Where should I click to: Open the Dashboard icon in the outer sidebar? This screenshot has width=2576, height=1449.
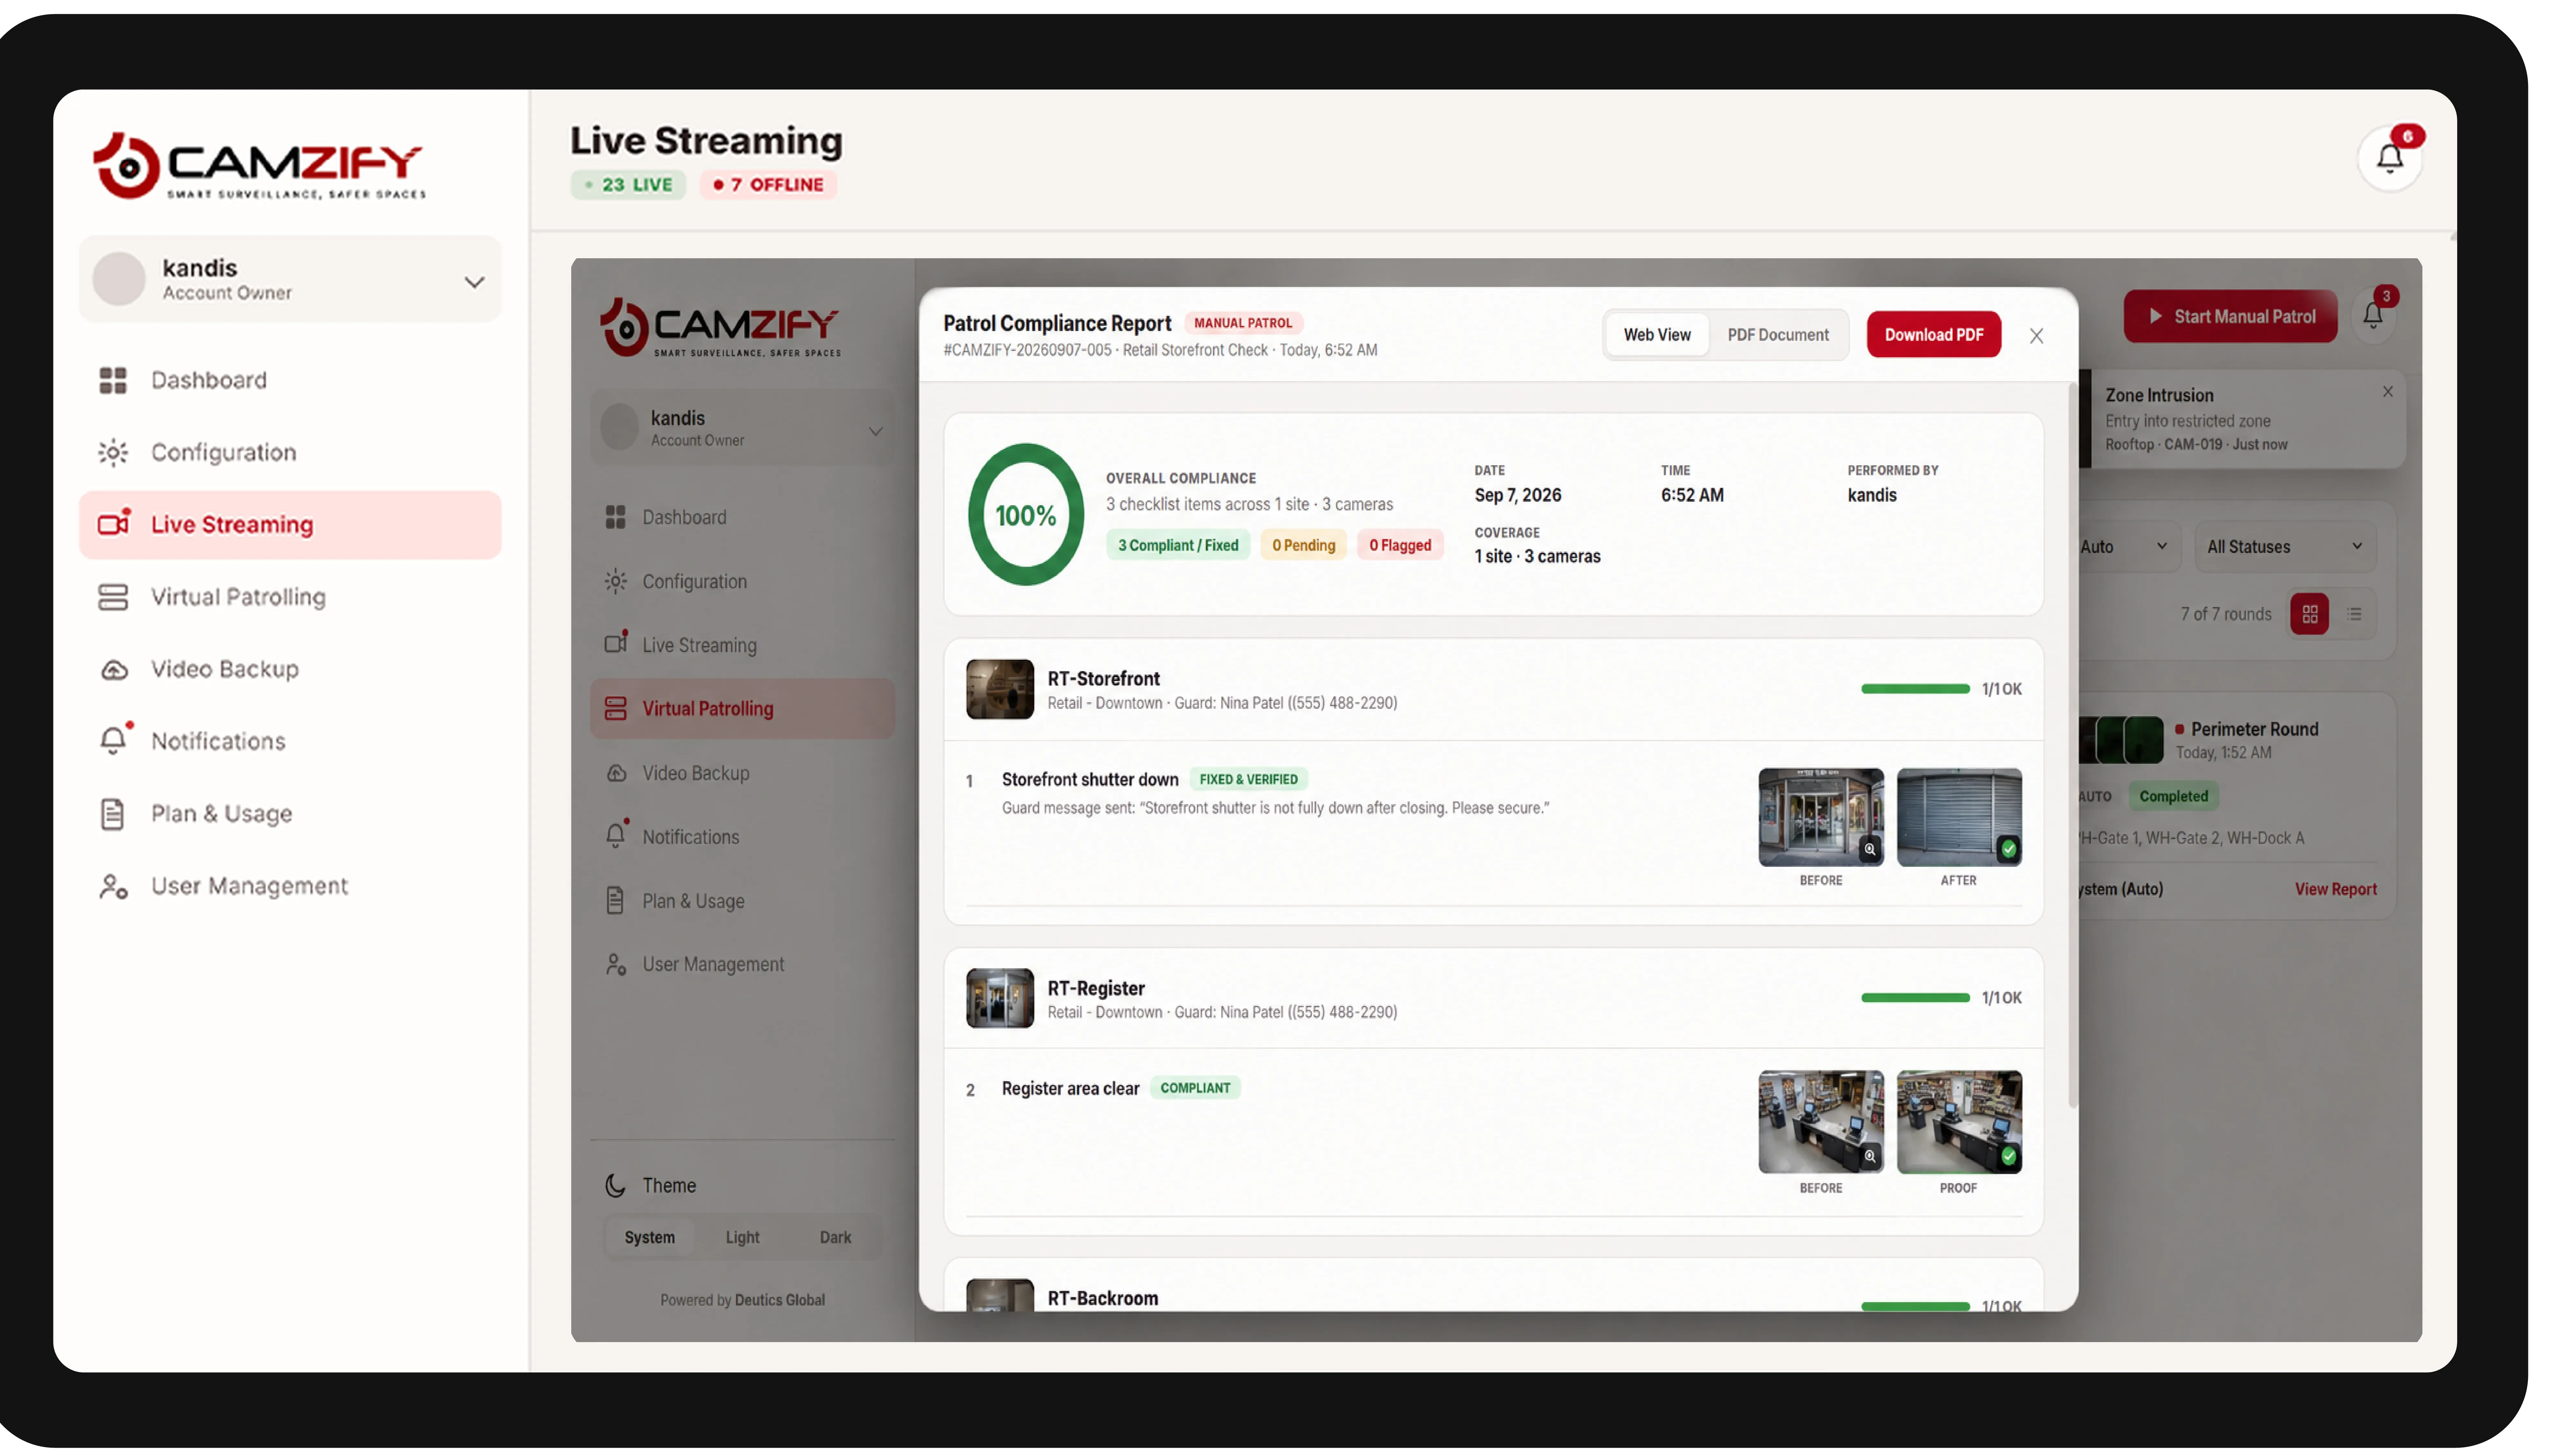coord(113,380)
